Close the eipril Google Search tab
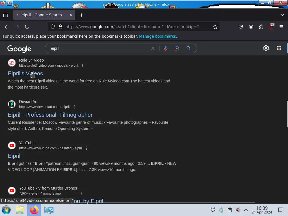The height and width of the screenshot is (216, 288). coord(71,15)
